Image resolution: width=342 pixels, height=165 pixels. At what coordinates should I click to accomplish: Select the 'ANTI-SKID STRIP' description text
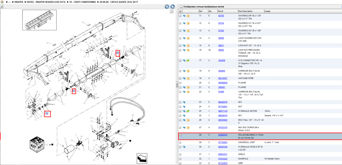246,78
